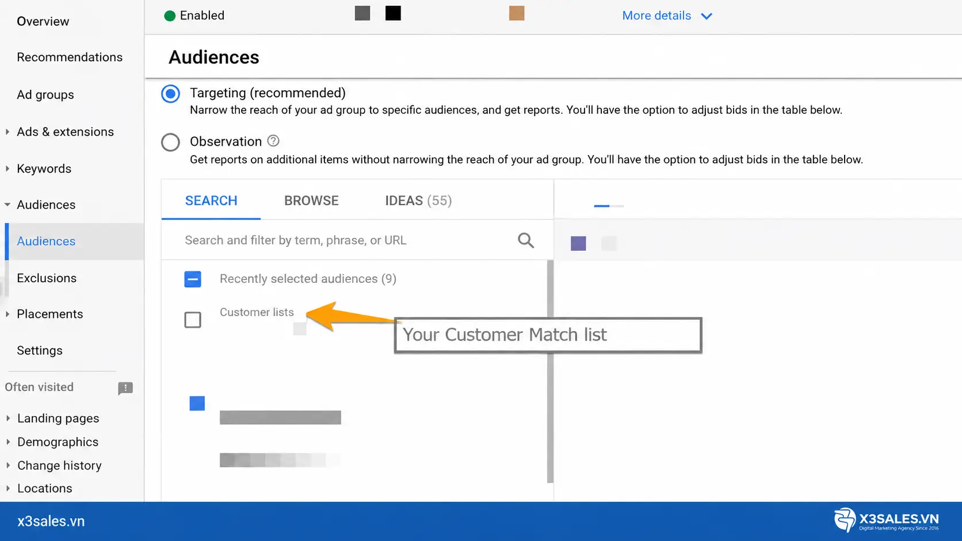Image resolution: width=962 pixels, height=541 pixels.
Task: Select the Observation radio button
Action: click(x=170, y=142)
